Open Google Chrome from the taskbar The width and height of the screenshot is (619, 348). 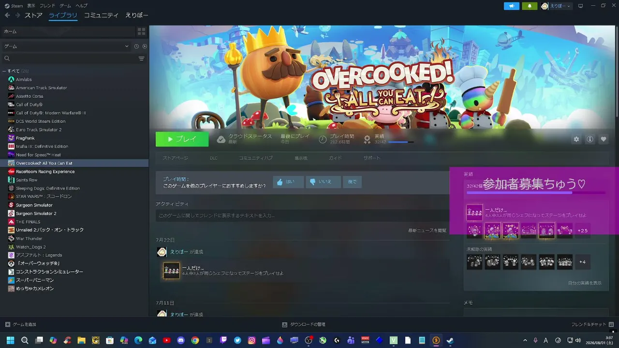195,340
